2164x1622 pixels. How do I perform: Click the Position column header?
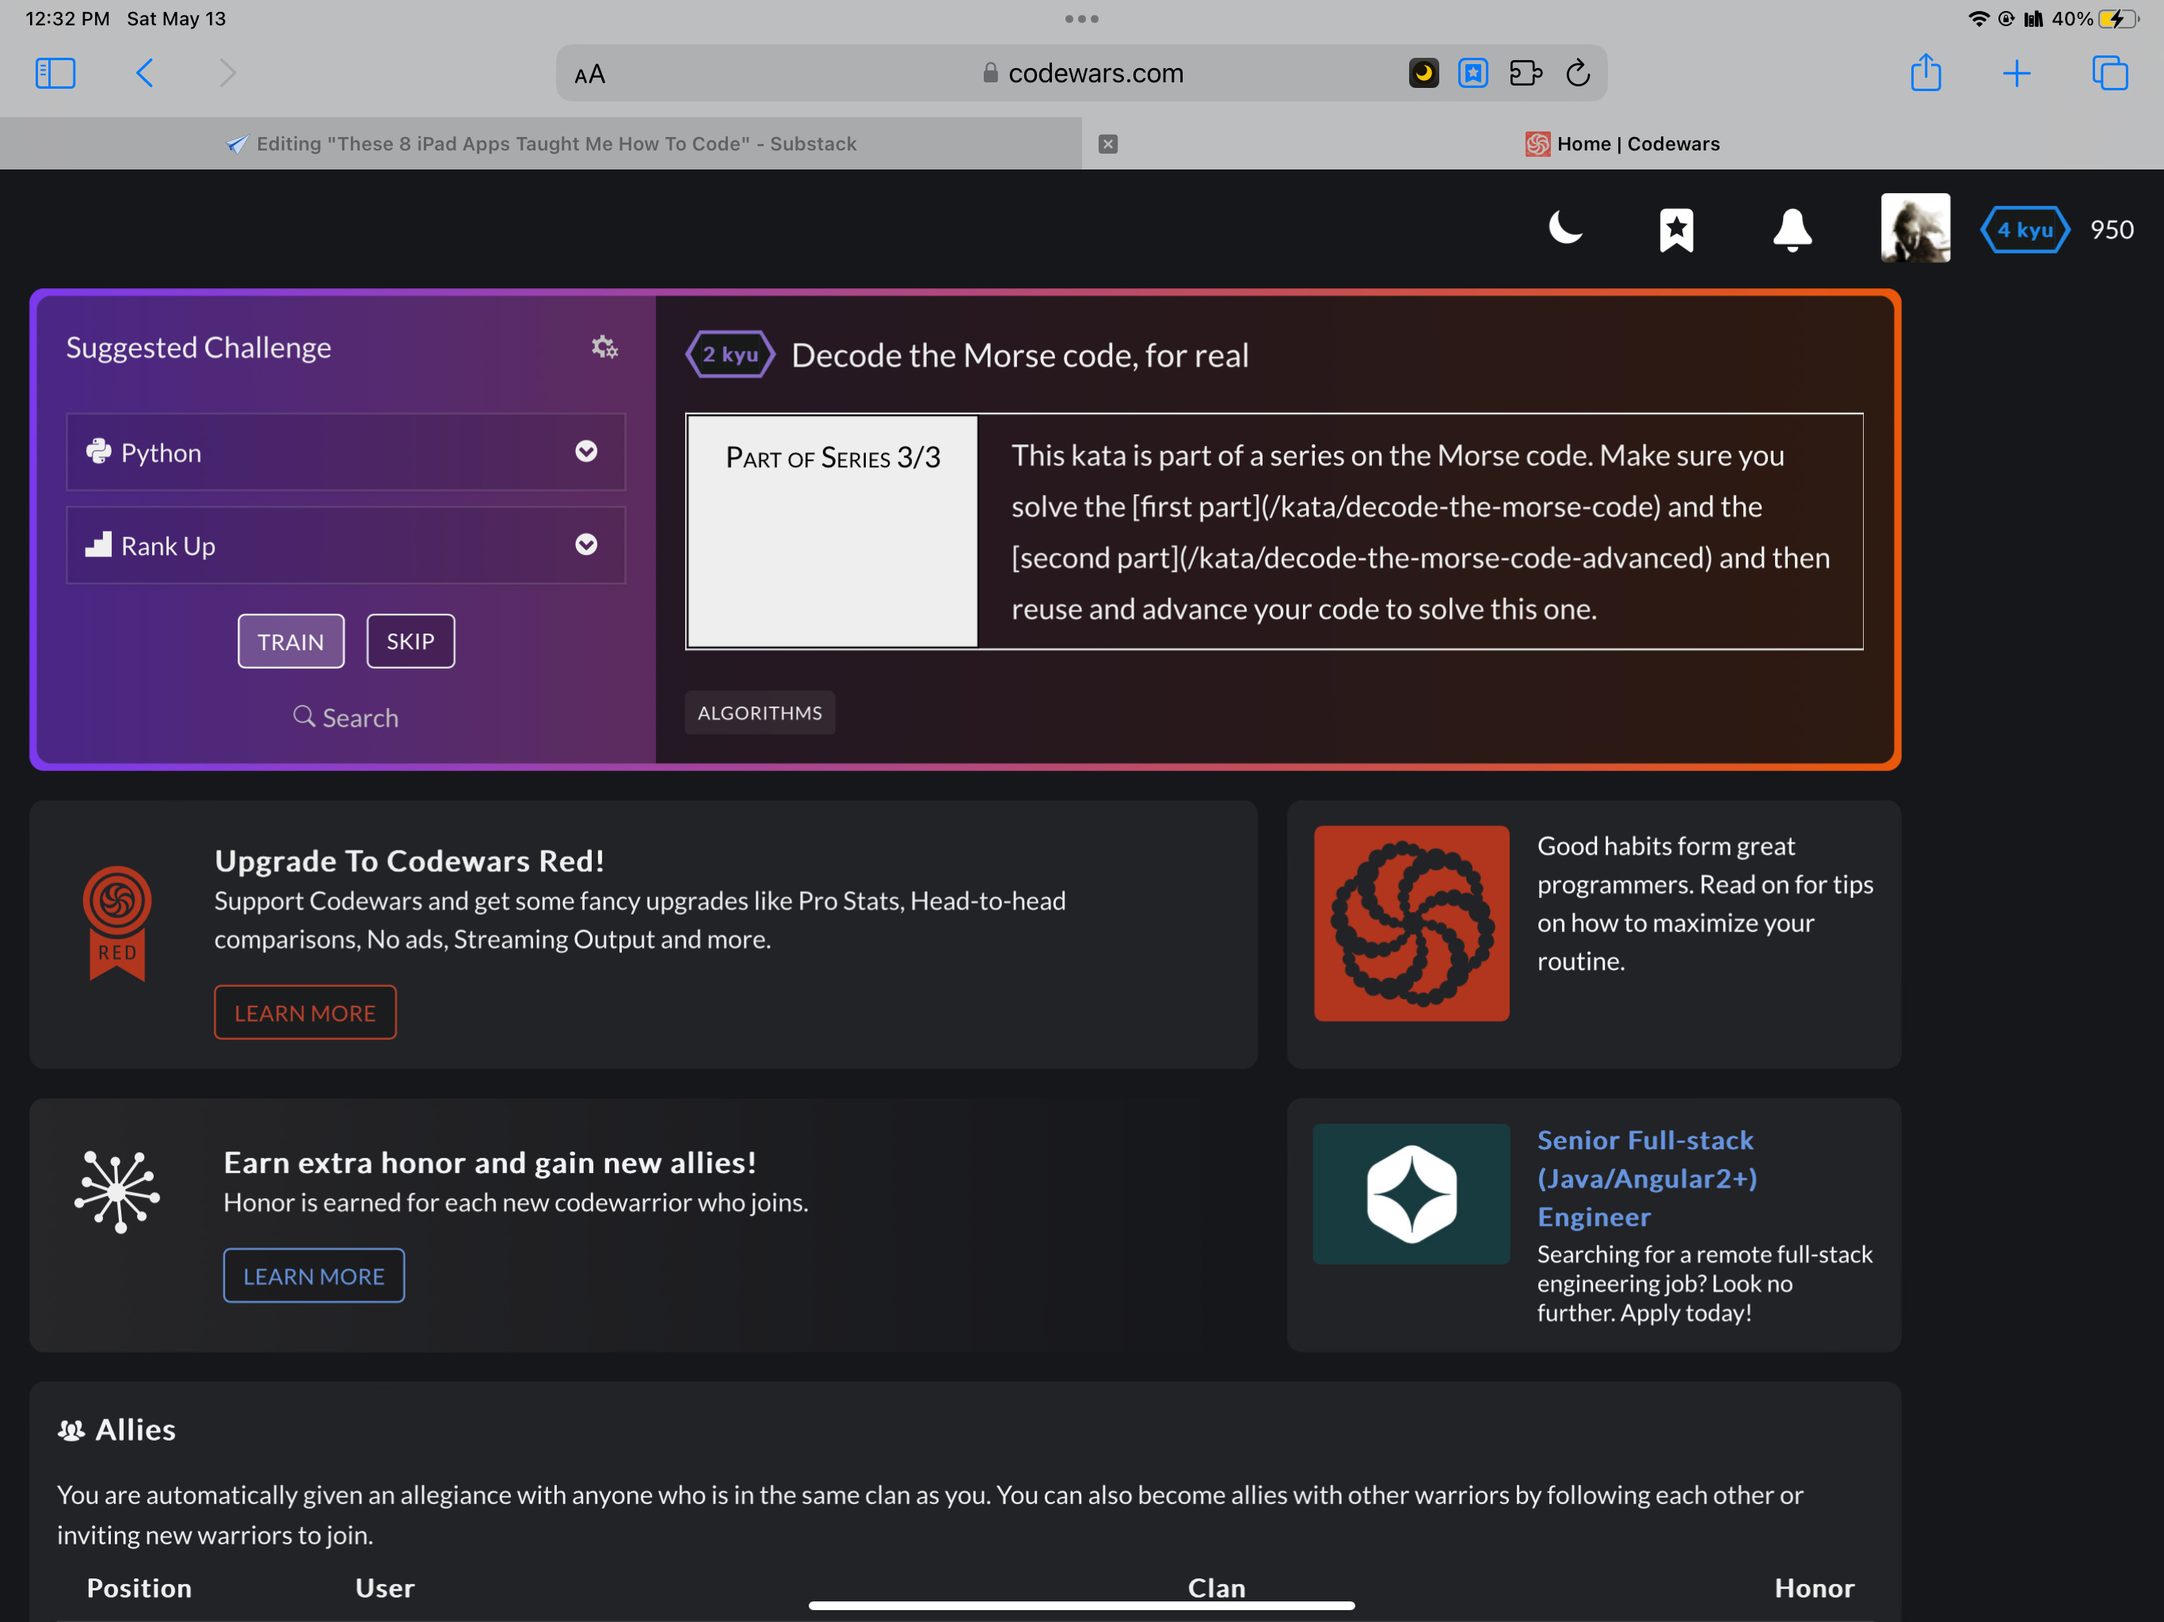pyautogui.click(x=139, y=1588)
